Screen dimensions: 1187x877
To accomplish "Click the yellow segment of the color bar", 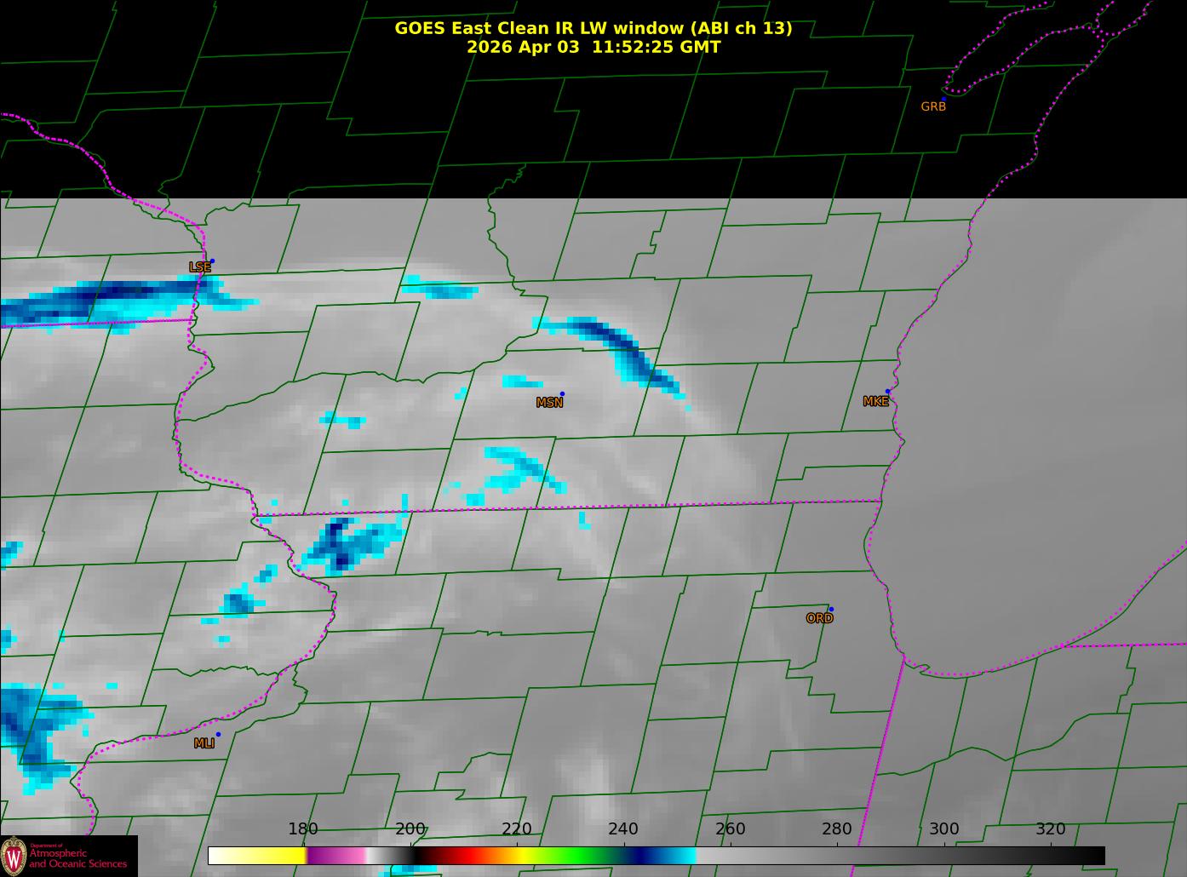I will [x=272, y=855].
